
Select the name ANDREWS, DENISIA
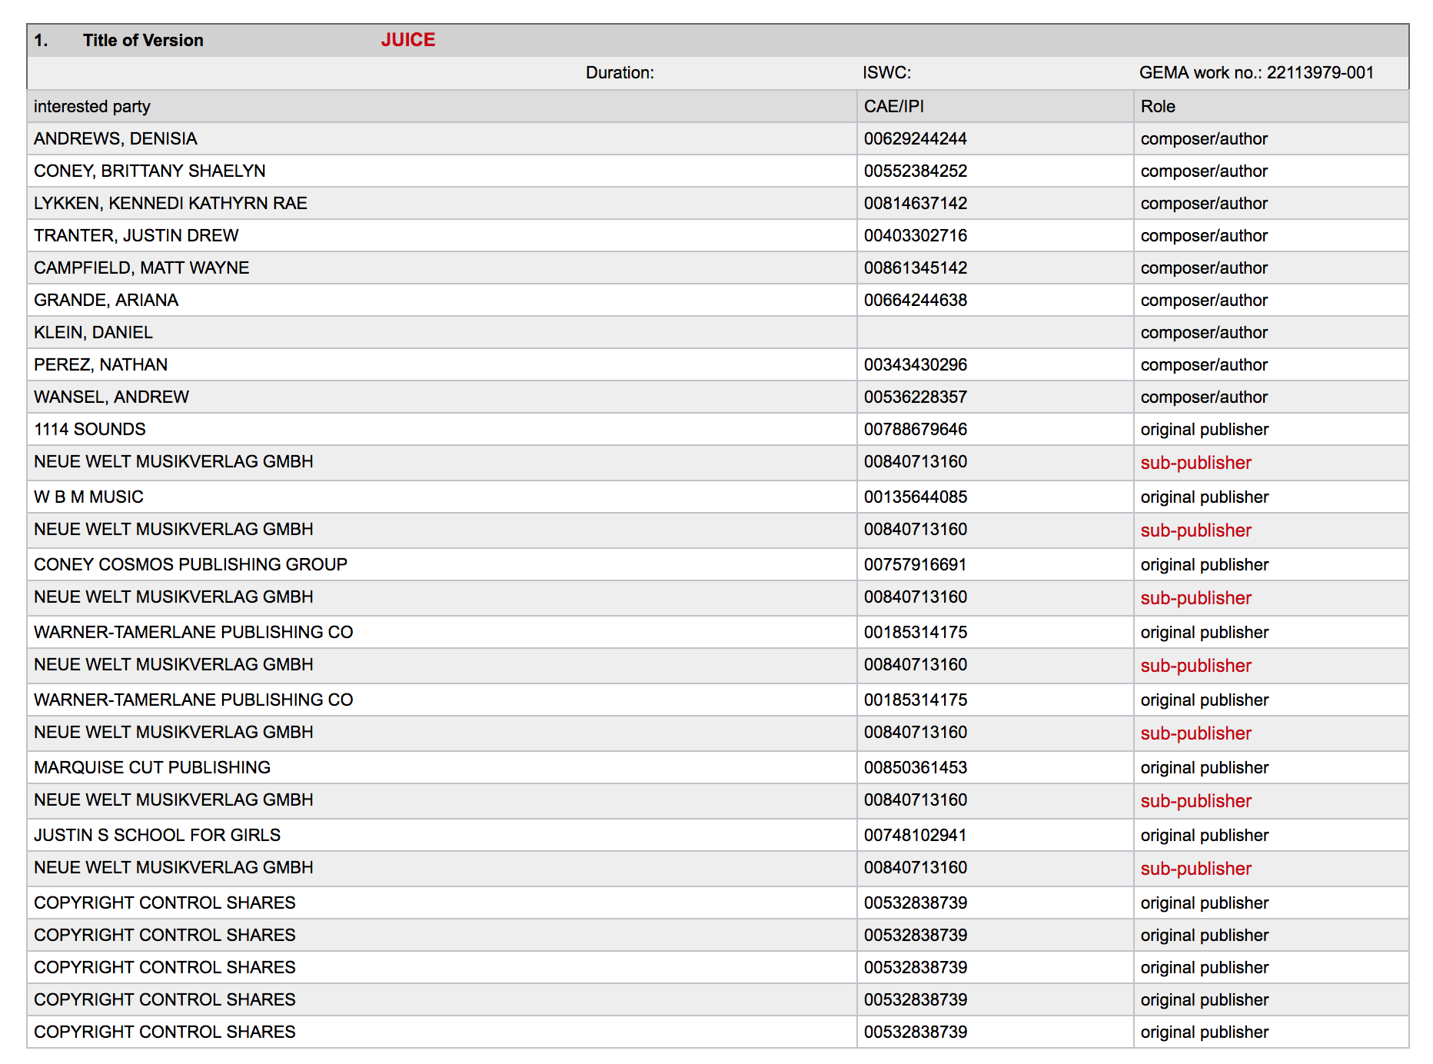[115, 139]
